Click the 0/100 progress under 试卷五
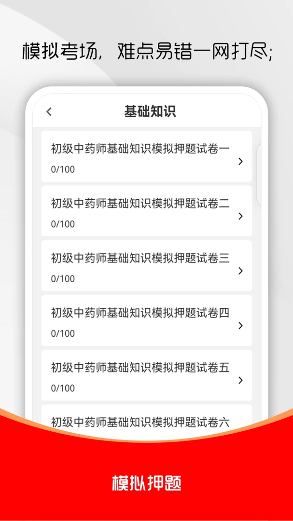 coord(63,388)
